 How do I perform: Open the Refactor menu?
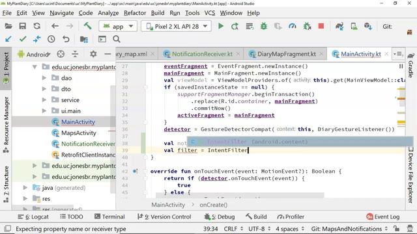point(135,13)
